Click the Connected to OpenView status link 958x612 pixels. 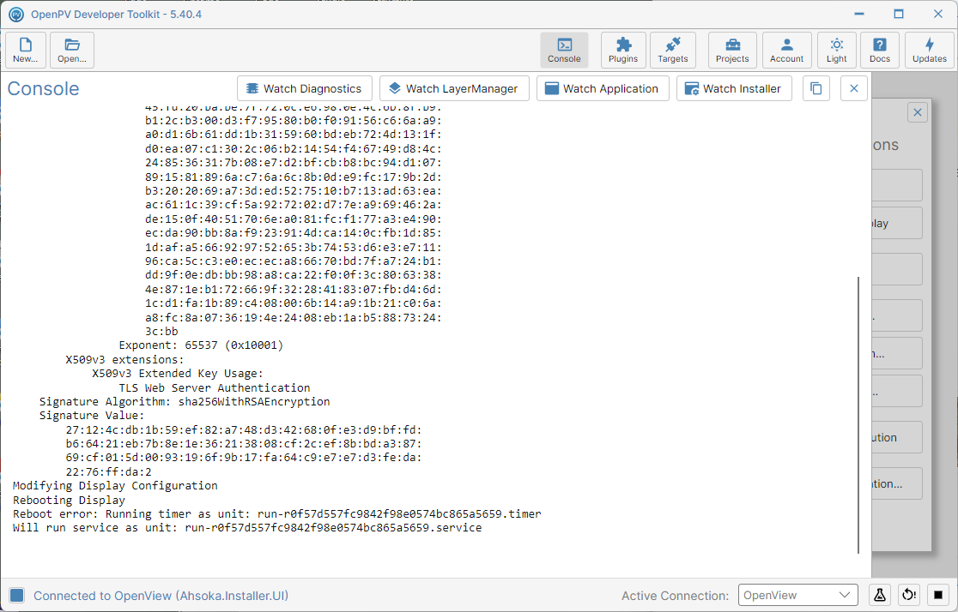click(161, 596)
